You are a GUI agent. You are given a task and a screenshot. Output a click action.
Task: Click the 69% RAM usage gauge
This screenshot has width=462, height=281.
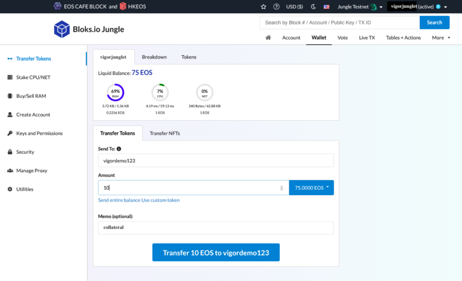tap(115, 92)
